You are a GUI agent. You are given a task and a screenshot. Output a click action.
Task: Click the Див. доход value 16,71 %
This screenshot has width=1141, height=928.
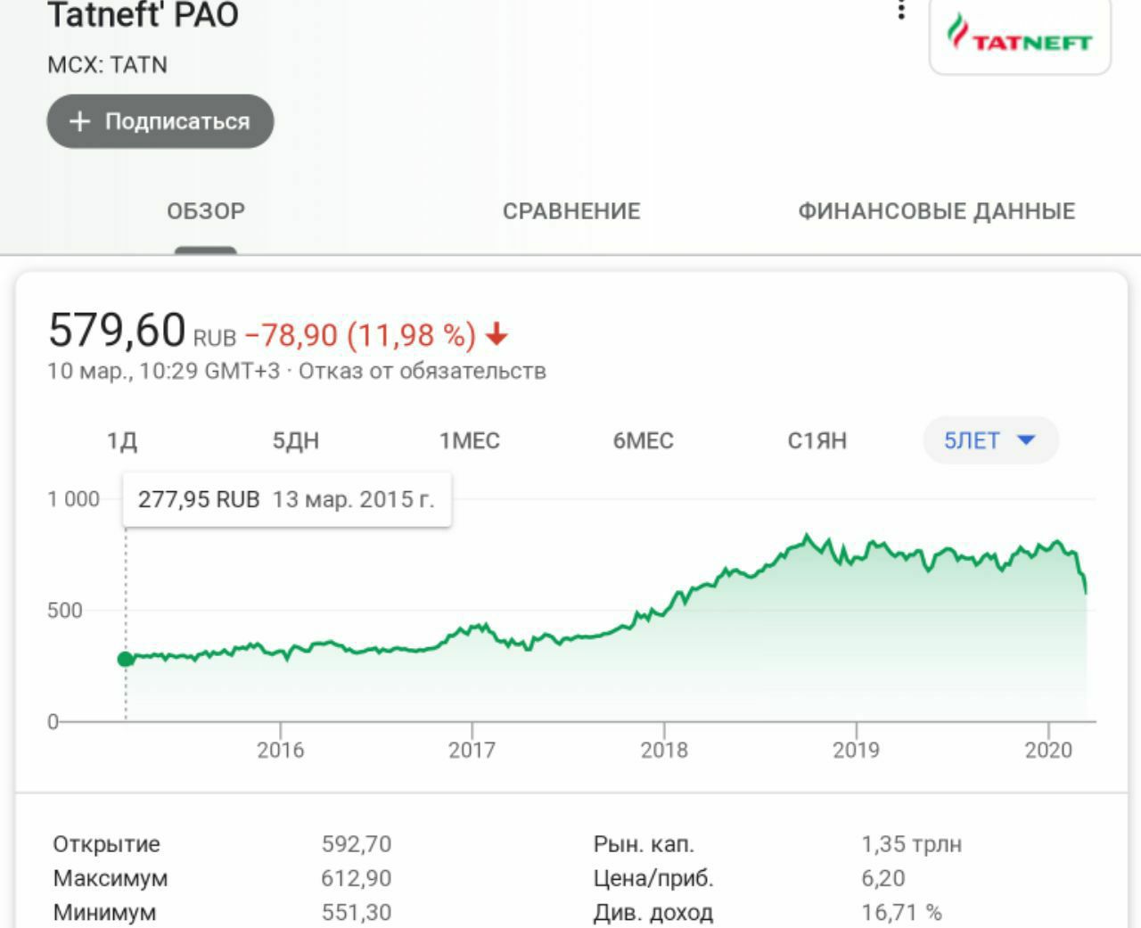901,913
